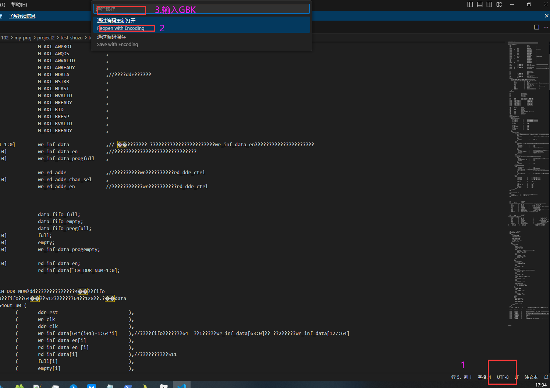Screen dimensions: 550x388
Task: Click the rd_inf_data_en; line
Action: point(59,264)
